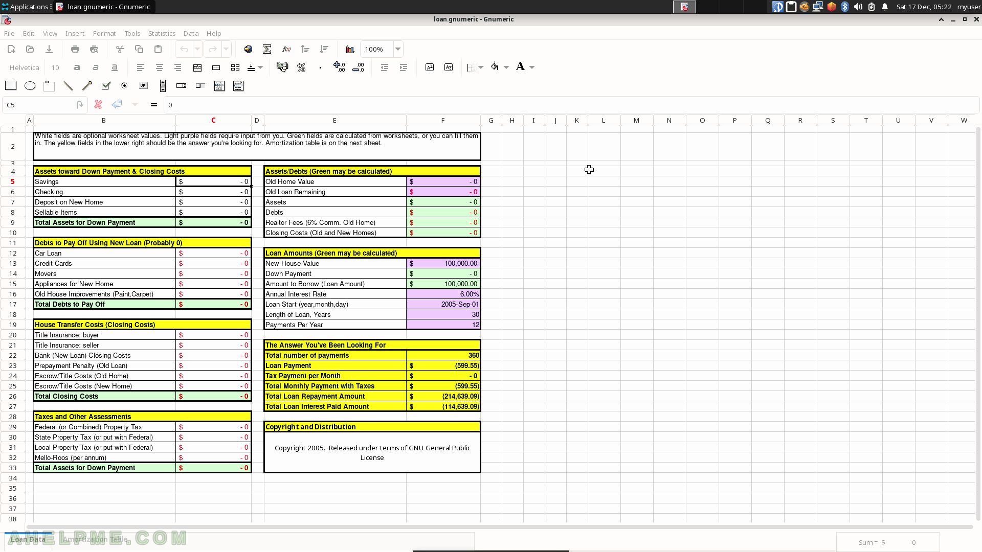Screen dimensions: 982x552
Task: Print the sheet using the printer icon
Action: click(x=75, y=49)
